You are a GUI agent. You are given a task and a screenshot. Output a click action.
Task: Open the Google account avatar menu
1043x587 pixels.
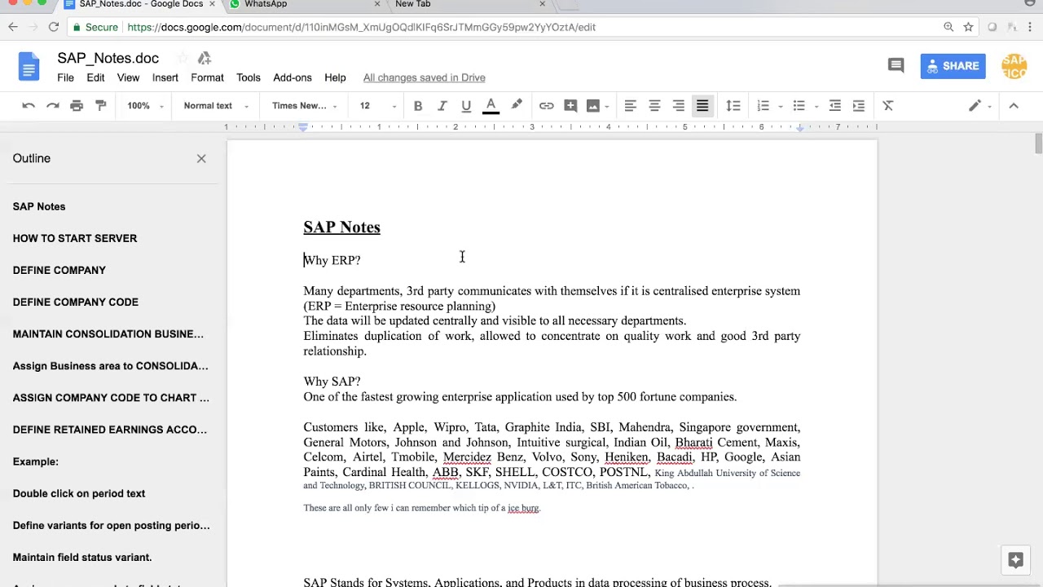point(1014,66)
